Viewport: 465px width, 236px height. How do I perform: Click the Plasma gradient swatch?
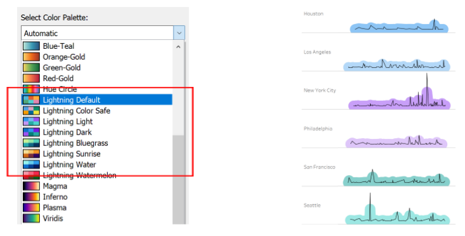(31, 207)
